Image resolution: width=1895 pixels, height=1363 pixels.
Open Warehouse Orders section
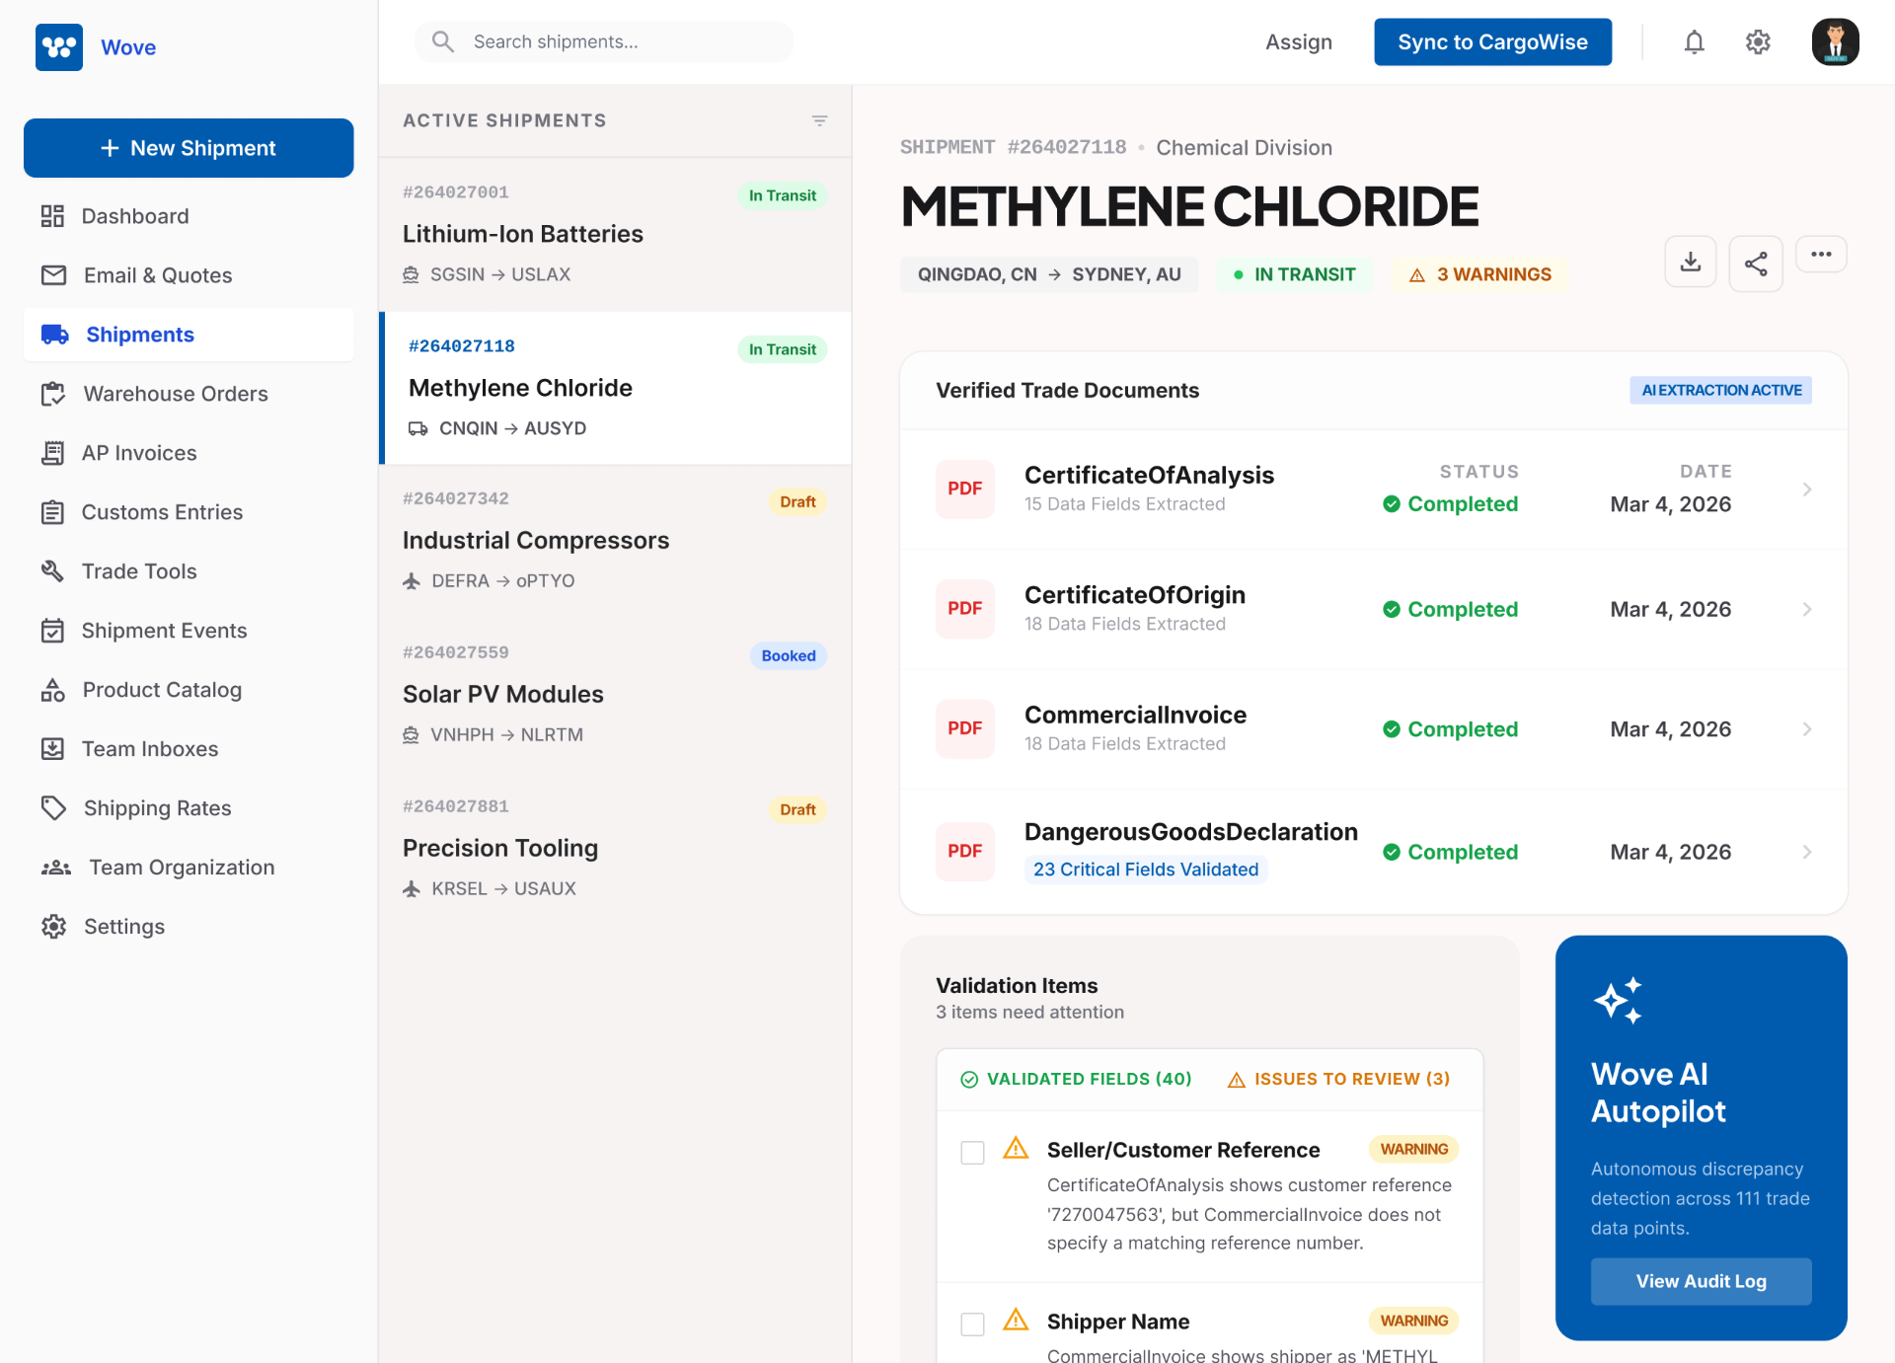(x=175, y=394)
